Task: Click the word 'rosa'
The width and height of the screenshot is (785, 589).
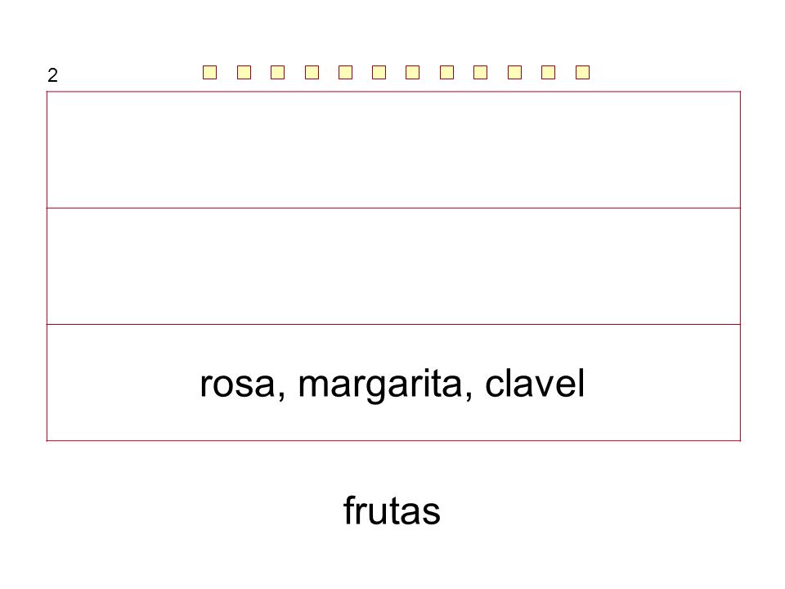Action: click(x=238, y=385)
